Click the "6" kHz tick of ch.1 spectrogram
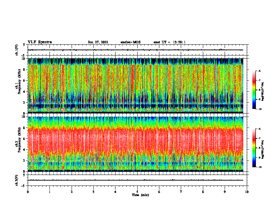This screenshot has width=278, height=215. tap(25, 81)
